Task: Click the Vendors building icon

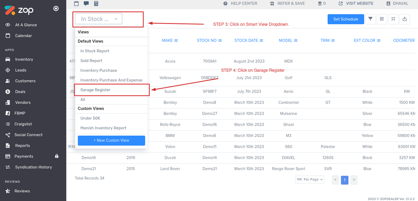Action: [x=8, y=102]
